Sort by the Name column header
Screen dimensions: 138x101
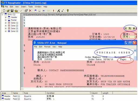[18, 93]
